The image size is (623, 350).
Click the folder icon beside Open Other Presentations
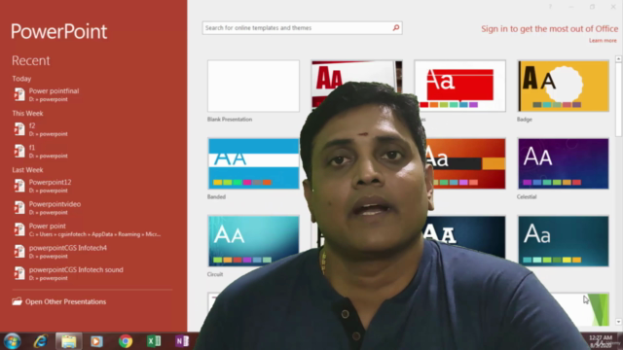[17, 301]
